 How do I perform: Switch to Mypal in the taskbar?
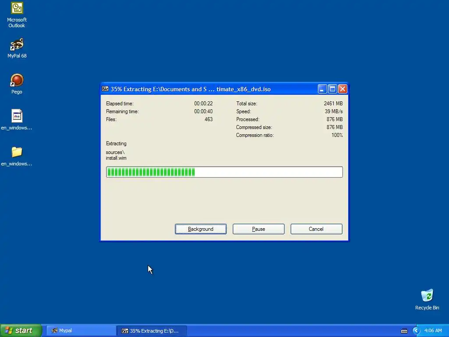click(x=81, y=330)
